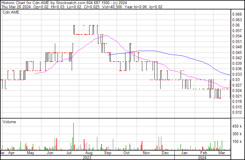The height and width of the screenshot is (160, 245).
Task: Select the Aug month label on time axis
Action: (89, 153)
